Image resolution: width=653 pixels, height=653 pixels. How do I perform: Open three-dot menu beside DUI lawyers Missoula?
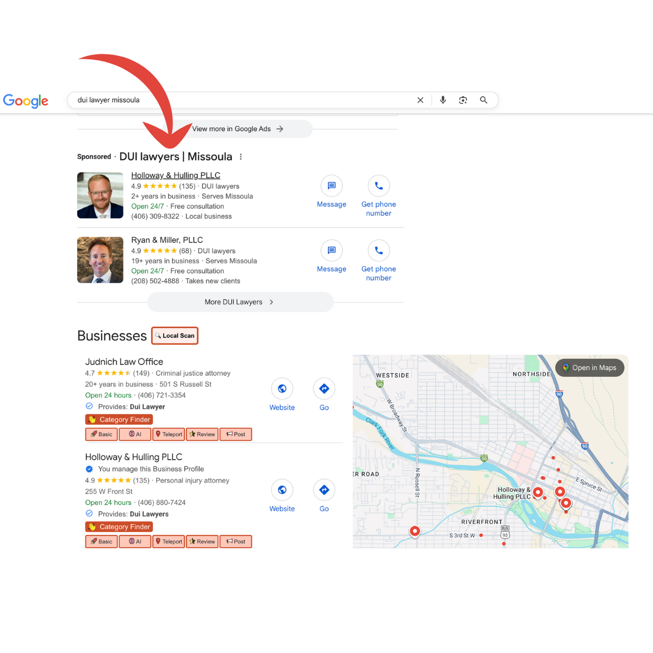click(x=241, y=157)
